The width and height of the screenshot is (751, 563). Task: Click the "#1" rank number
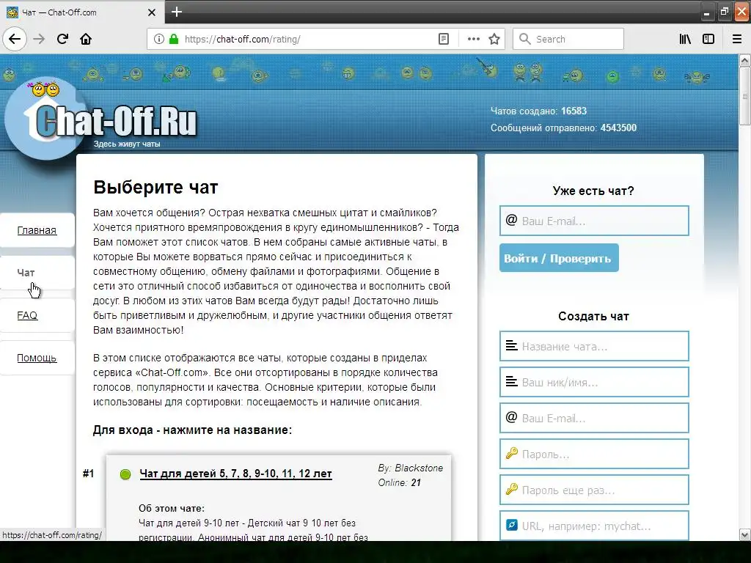[88, 474]
